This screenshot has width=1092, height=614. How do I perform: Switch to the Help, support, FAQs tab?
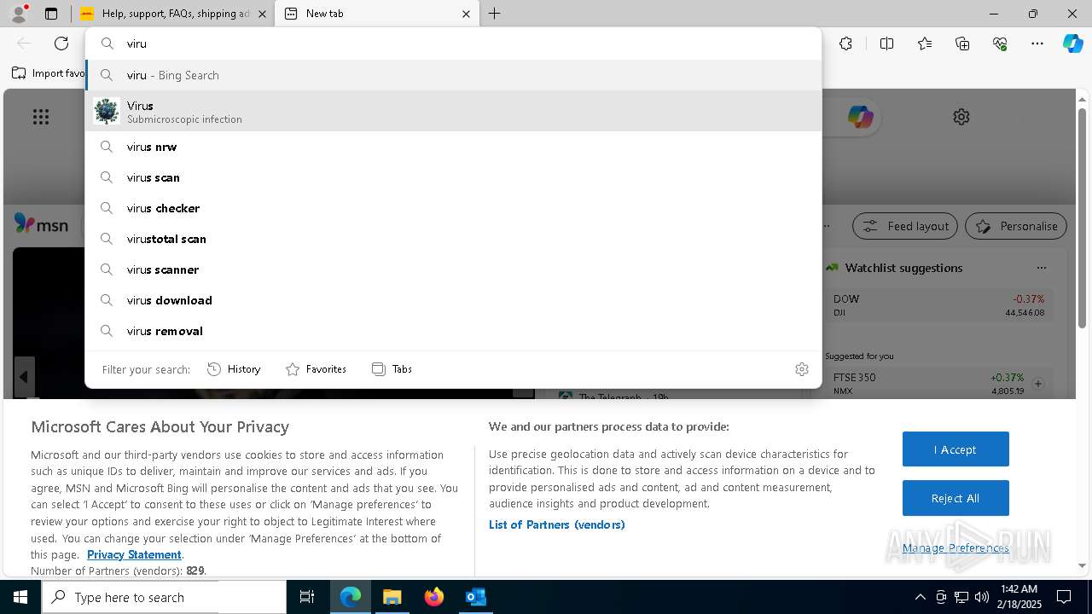coord(175,14)
